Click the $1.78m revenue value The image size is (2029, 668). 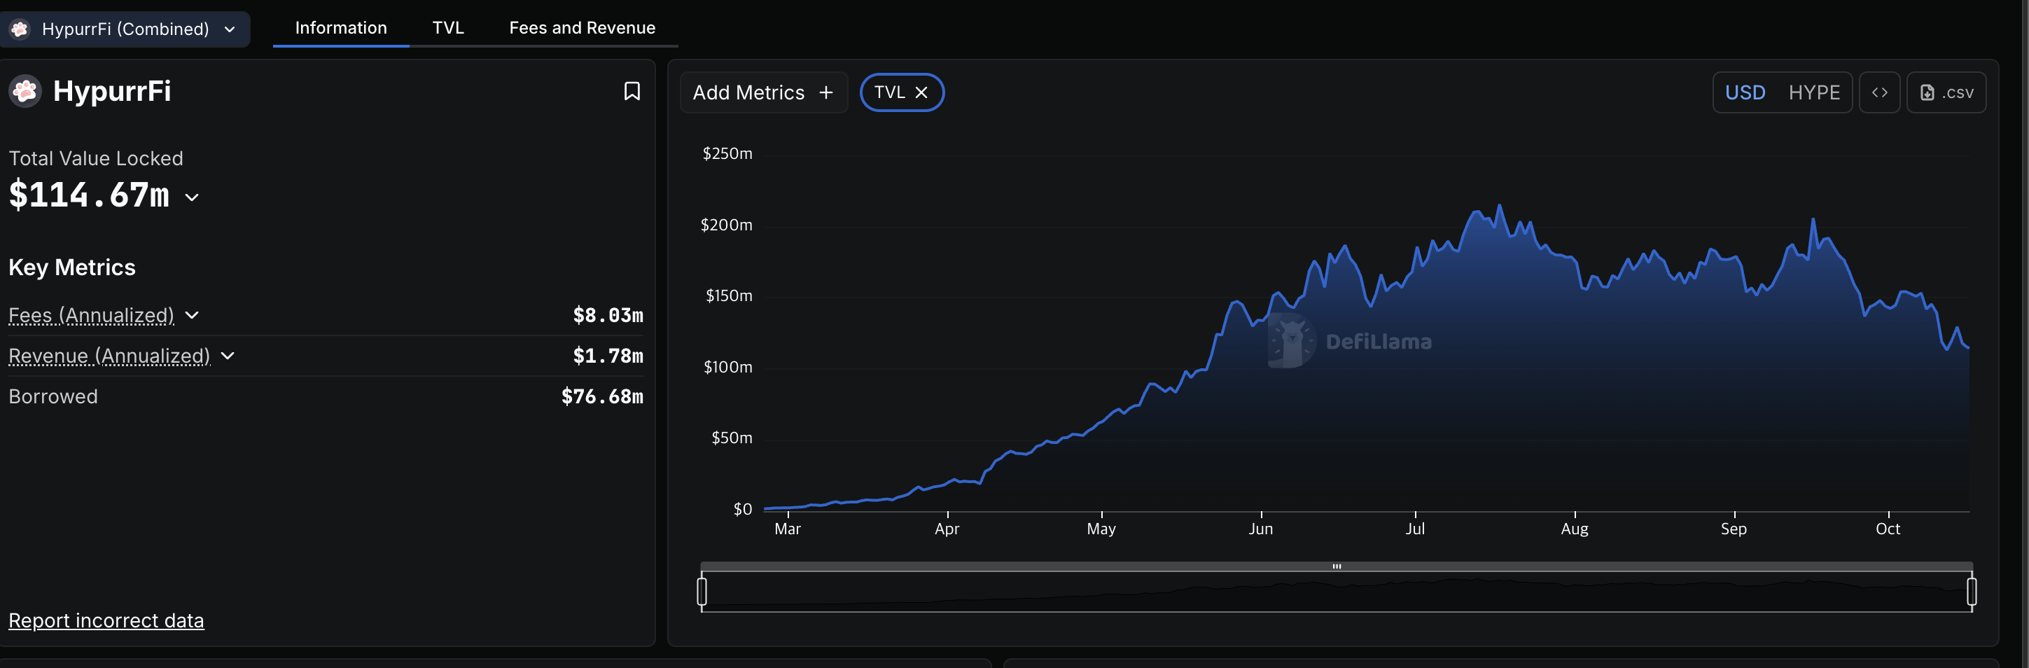click(x=608, y=356)
